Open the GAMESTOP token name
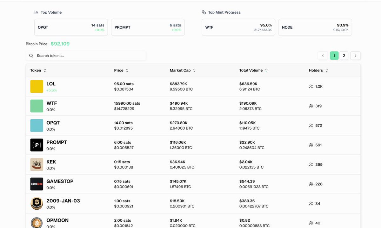The width and height of the screenshot is (381, 228). pyautogui.click(x=60, y=181)
